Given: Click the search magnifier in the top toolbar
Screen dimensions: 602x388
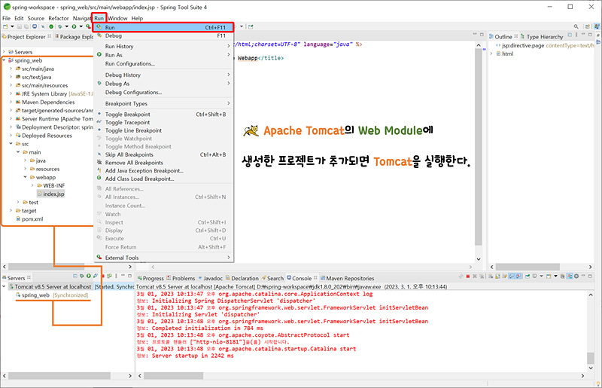Looking at the screenshot, I should [576, 26].
